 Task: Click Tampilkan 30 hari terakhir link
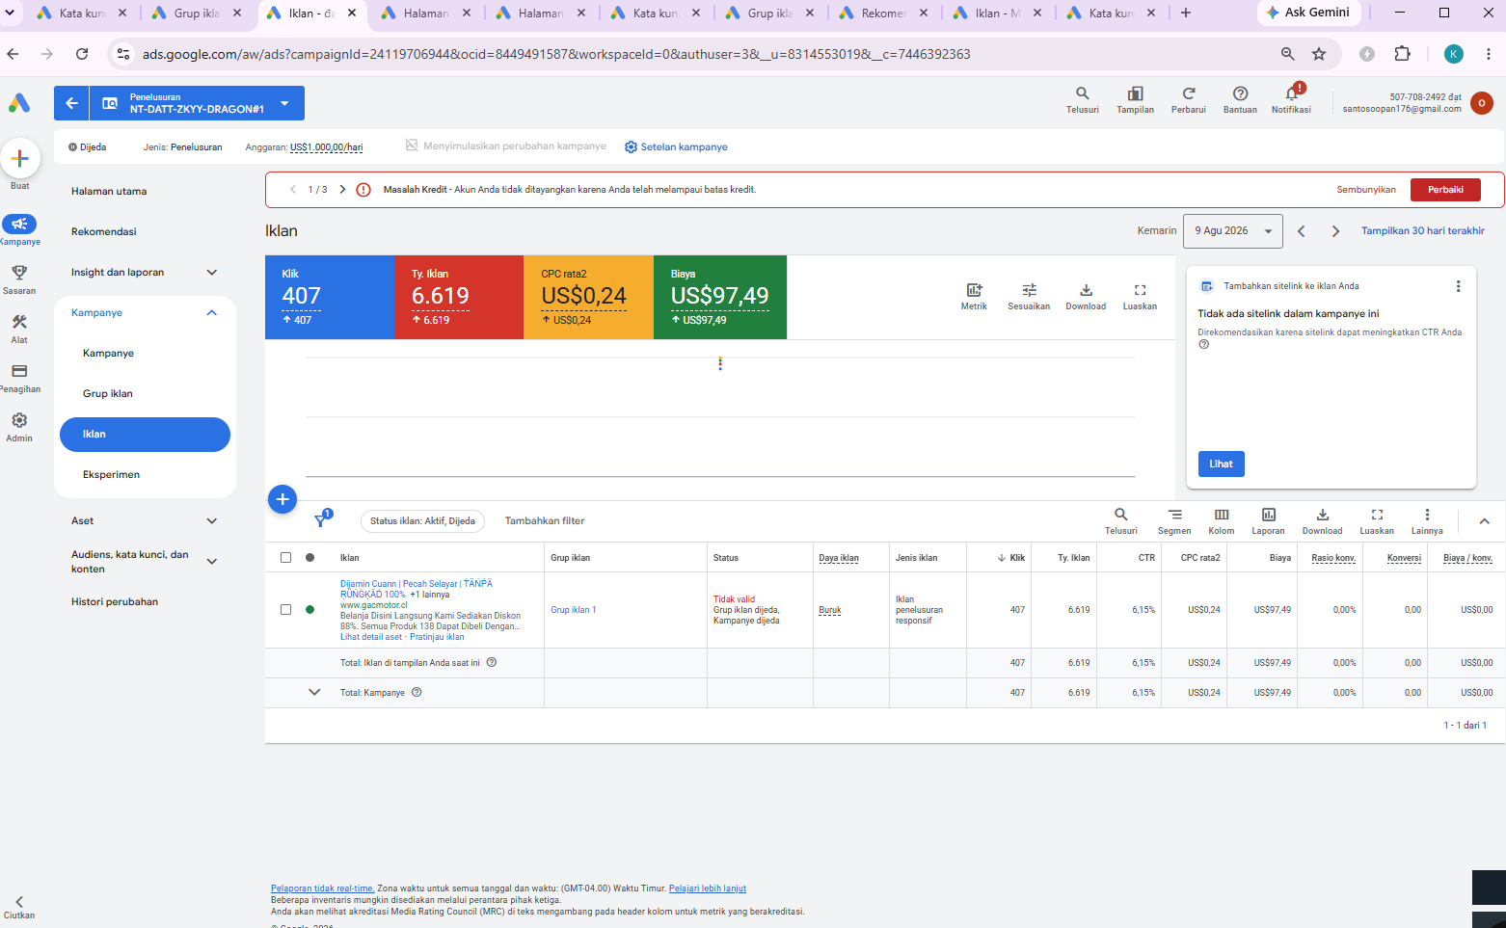1423,231
